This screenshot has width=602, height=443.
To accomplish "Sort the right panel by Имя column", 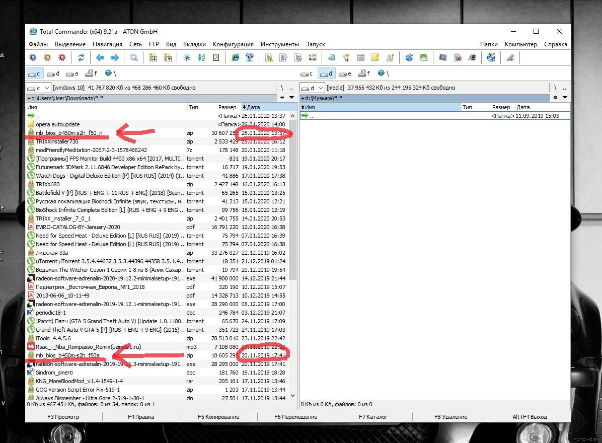I will [x=380, y=107].
